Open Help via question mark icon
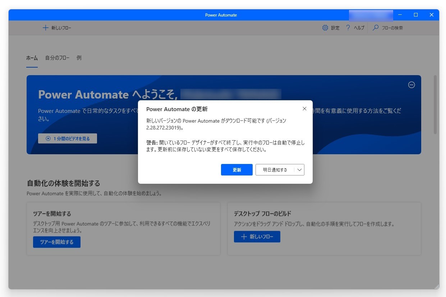 pyautogui.click(x=347, y=28)
